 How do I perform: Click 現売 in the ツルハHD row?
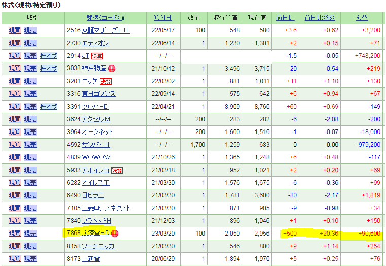point(30,107)
